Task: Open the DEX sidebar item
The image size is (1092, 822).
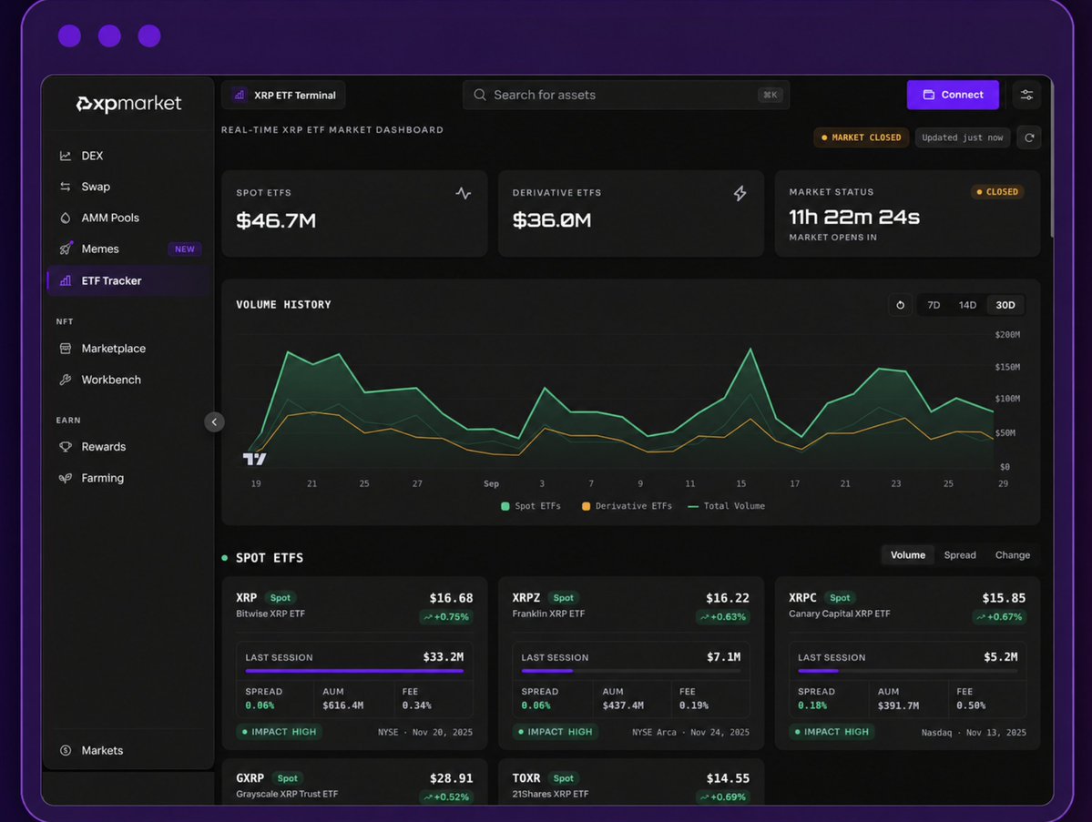Action: (128, 156)
